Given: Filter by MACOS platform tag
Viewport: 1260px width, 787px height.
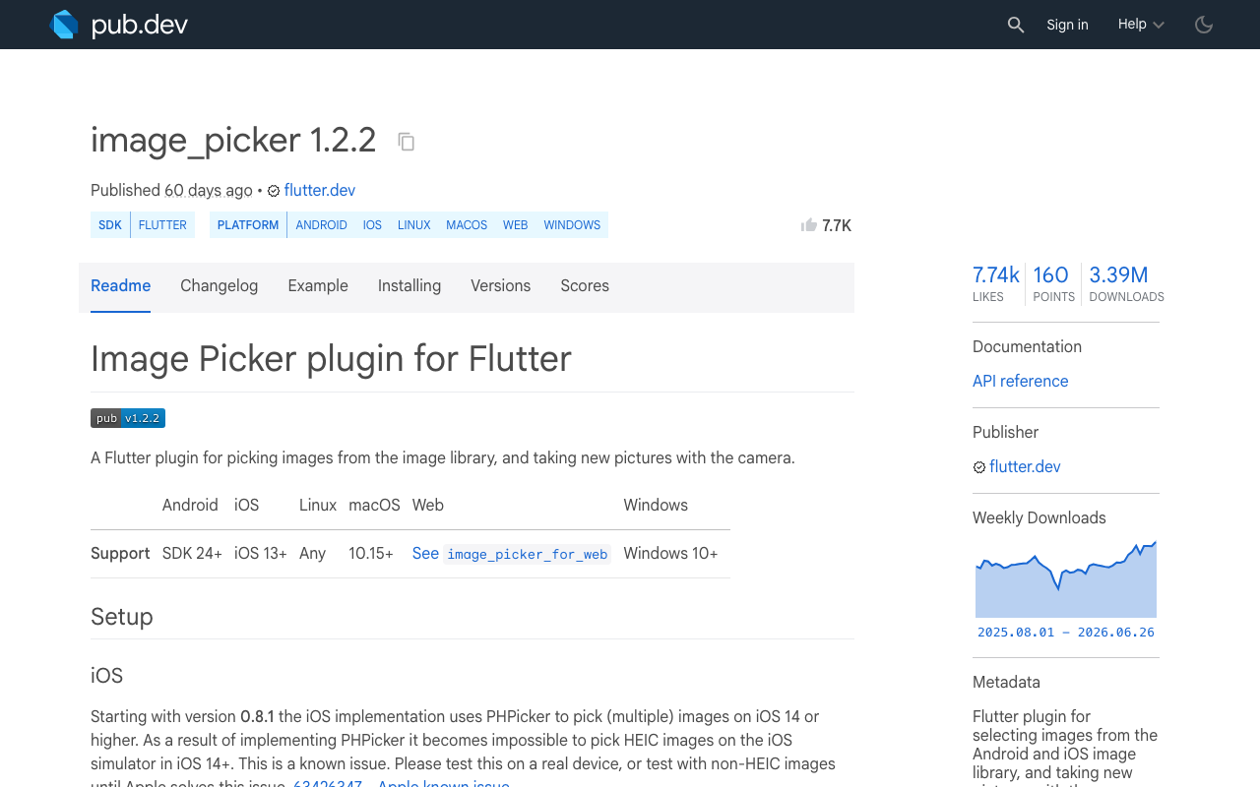Looking at the screenshot, I should click(467, 225).
